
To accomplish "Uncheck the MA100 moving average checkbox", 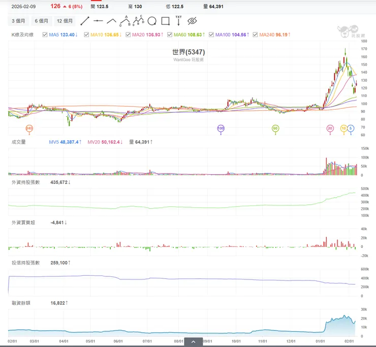I will 211,35.
